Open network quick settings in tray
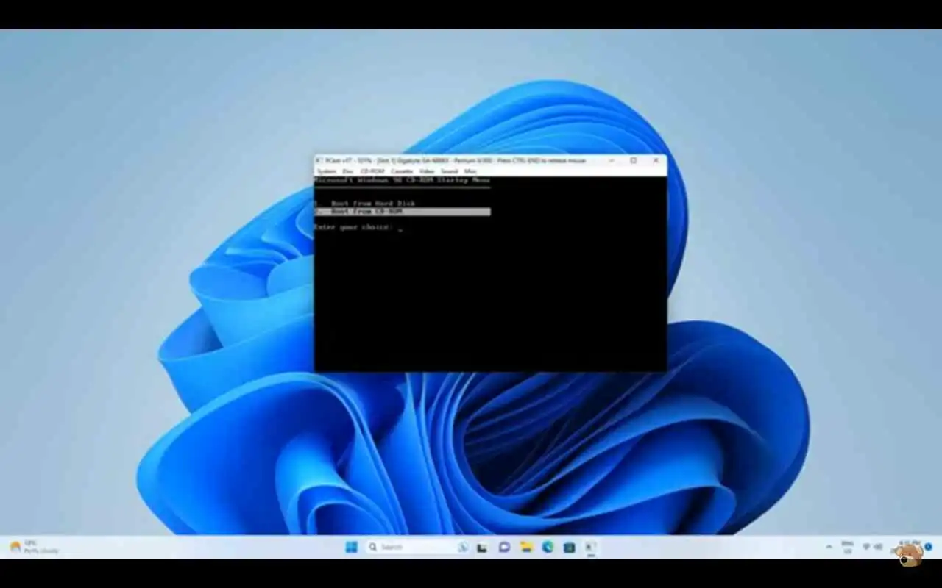This screenshot has height=588, width=942. tap(866, 547)
